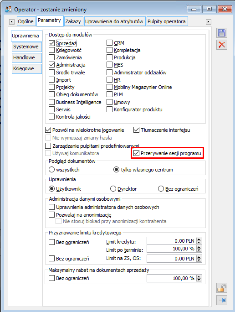Select tylko własnego centrum option

tap(116, 170)
